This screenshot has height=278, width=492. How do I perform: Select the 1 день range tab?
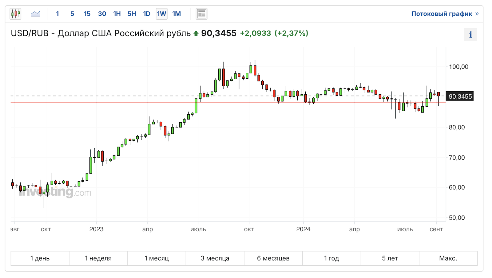click(40, 258)
